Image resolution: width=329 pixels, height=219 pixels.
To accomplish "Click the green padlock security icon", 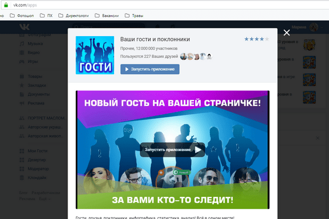I will pyautogui.click(x=6, y=5).
